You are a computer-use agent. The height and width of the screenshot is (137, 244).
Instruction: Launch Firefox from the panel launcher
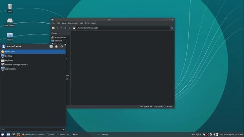pyautogui.click(x=19, y=134)
